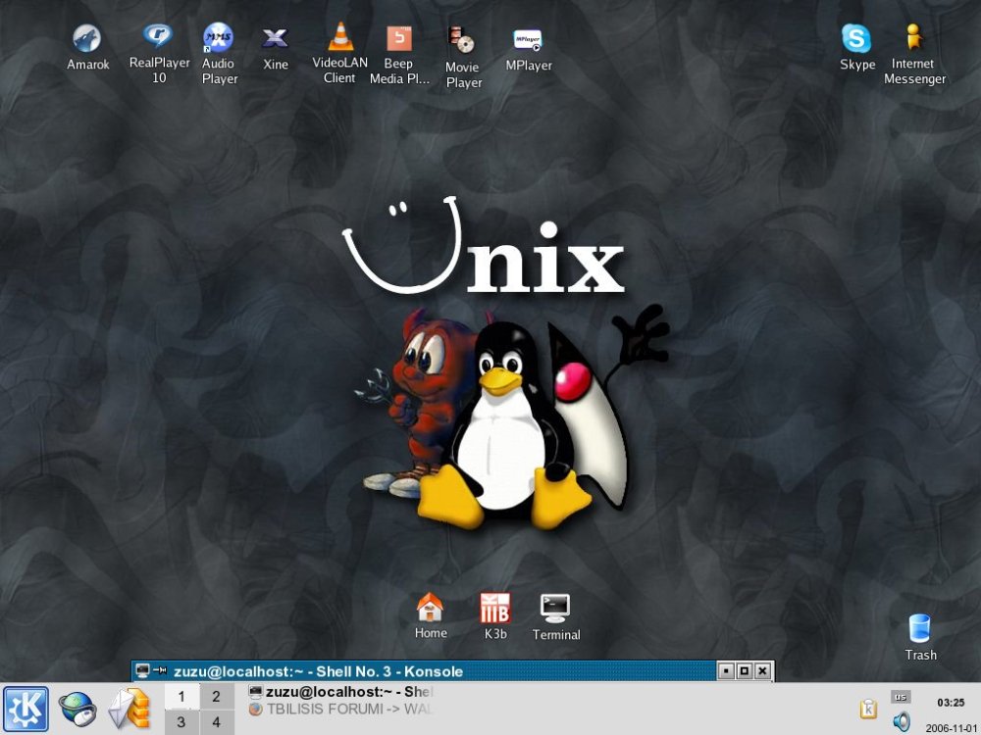Click the 2006-11-01 date in the panel

coord(951,728)
